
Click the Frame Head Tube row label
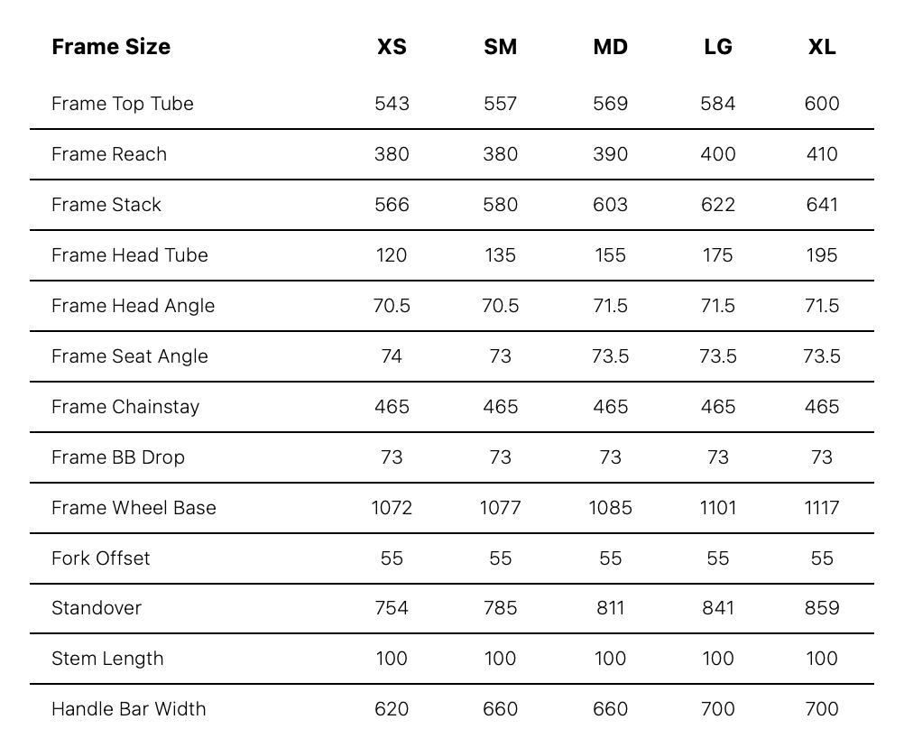point(130,255)
